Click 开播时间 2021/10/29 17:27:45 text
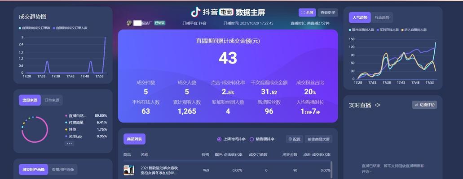This screenshot has width=463, height=179. coord(248,23)
